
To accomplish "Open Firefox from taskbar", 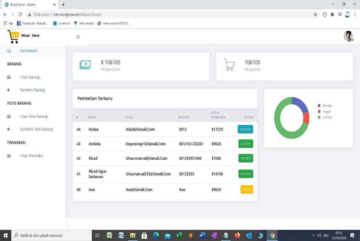I will (x=237, y=235).
